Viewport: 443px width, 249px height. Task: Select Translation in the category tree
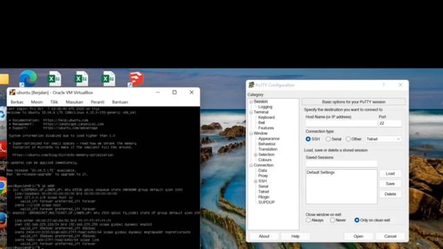coord(268,149)
